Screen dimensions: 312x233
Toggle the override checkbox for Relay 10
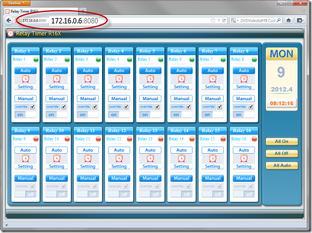64,186
